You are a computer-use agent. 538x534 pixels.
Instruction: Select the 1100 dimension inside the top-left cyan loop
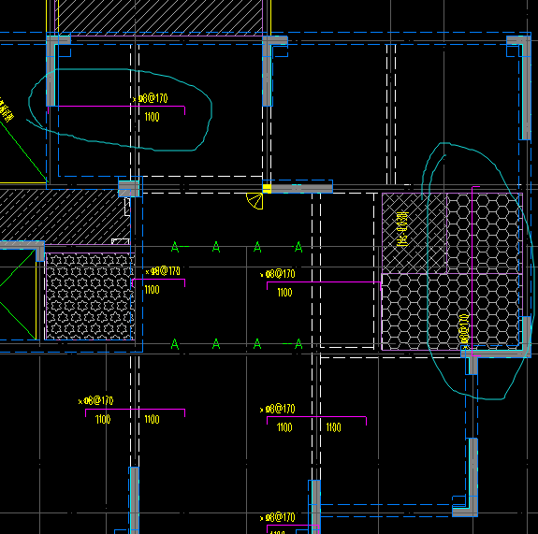[152, 117]
